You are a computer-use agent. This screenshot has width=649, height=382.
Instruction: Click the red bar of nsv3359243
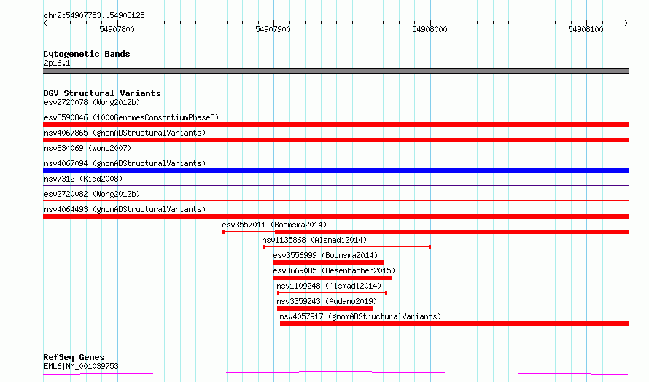324,308
